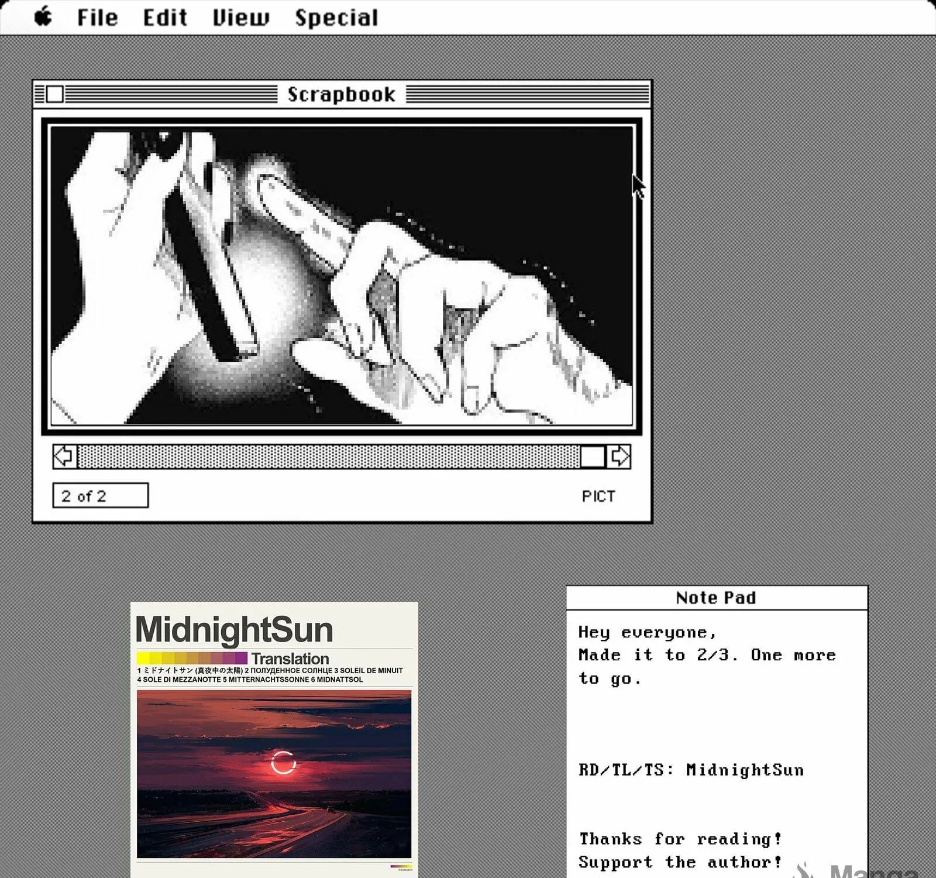The width and height of the screenshot is (936, 878).
Task: Click the 'RD/TL/TS: MidnightSun' note line
Action: pos(691,770)
